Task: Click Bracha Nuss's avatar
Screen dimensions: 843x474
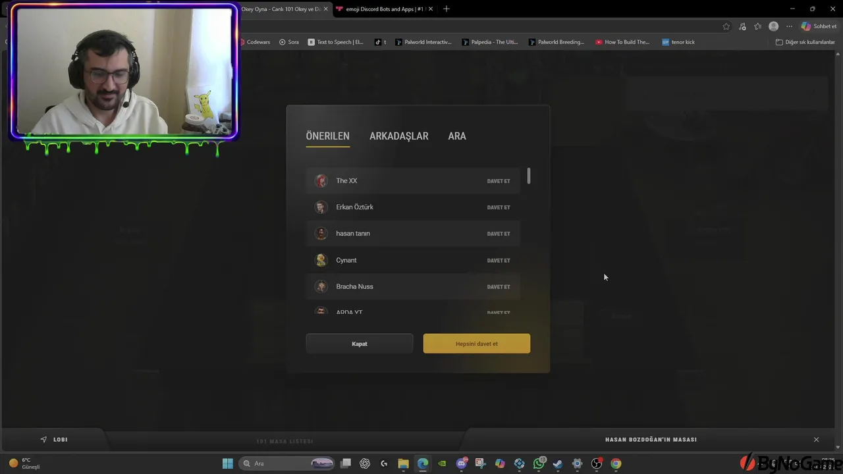Action: tap(321, 286)
